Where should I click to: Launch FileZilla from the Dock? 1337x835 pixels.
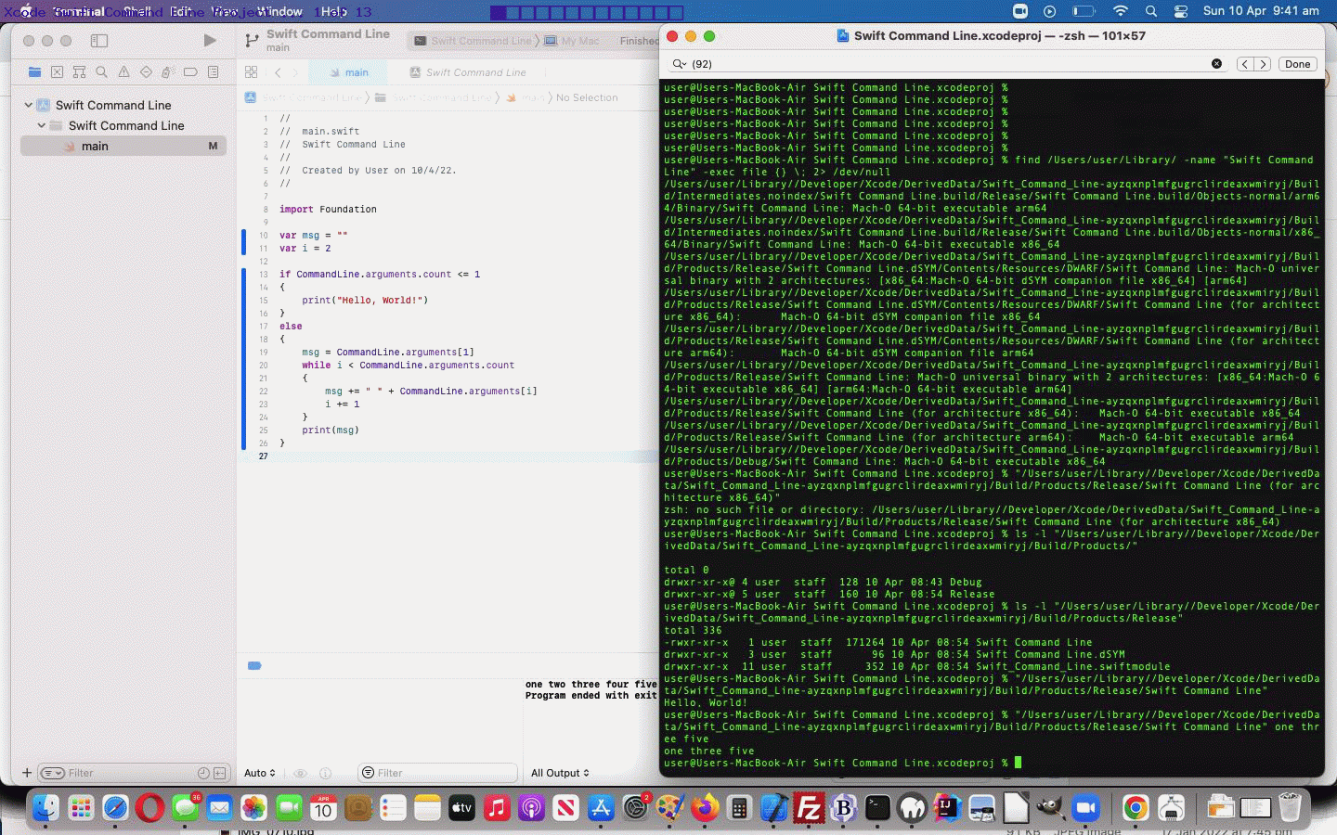(x=809, y=808)
